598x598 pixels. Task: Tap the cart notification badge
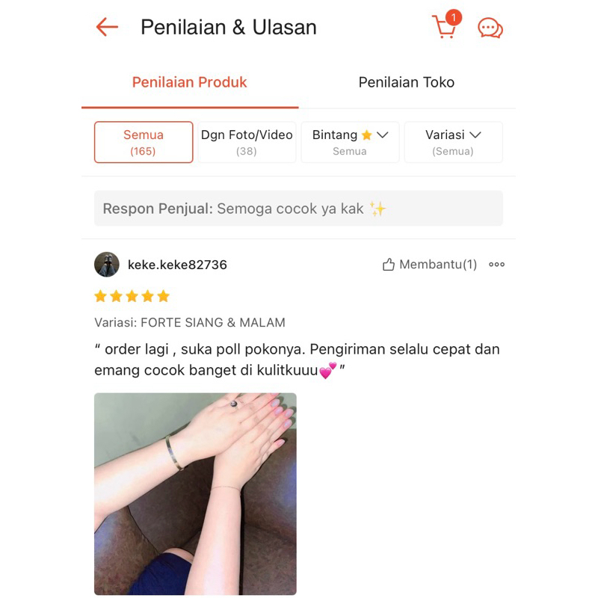(454, 17)
